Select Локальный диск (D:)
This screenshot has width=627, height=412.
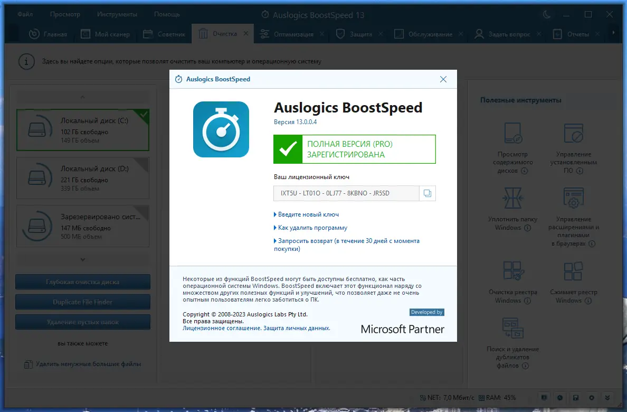click(83, 178)
